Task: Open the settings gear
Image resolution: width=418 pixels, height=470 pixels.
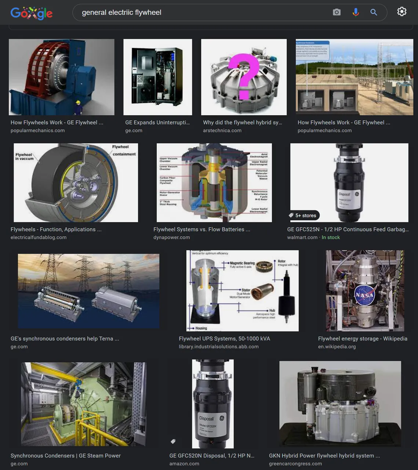Action: click(x=402, y=12)
